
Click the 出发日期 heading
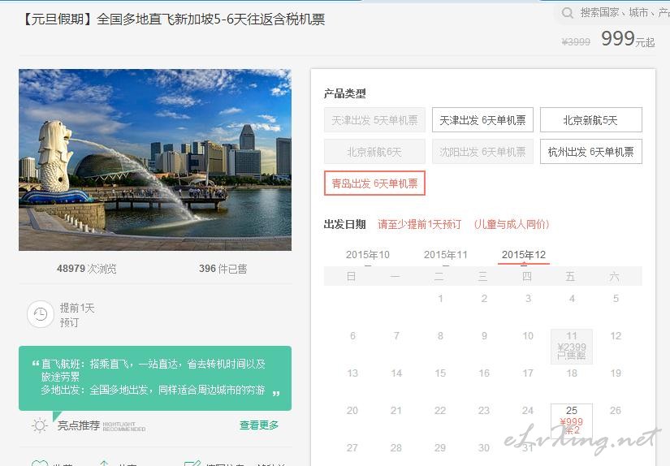point(345,224)
